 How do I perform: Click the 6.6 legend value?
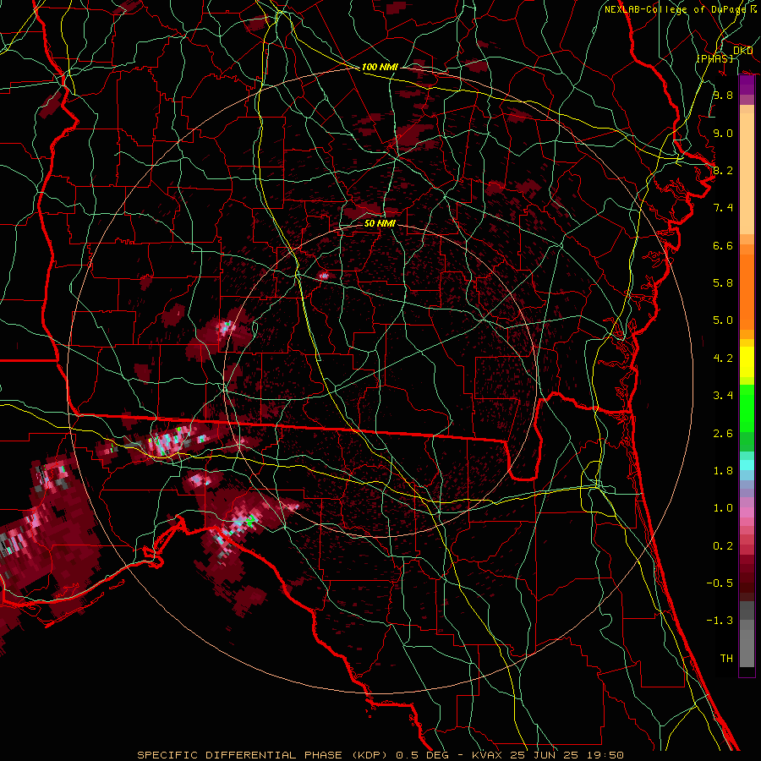pyautogui.click(x=723, y=245)
